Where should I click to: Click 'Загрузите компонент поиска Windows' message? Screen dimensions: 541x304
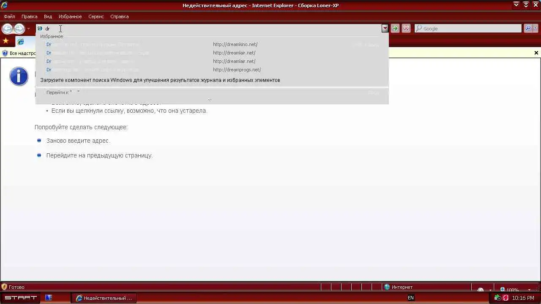160,80
